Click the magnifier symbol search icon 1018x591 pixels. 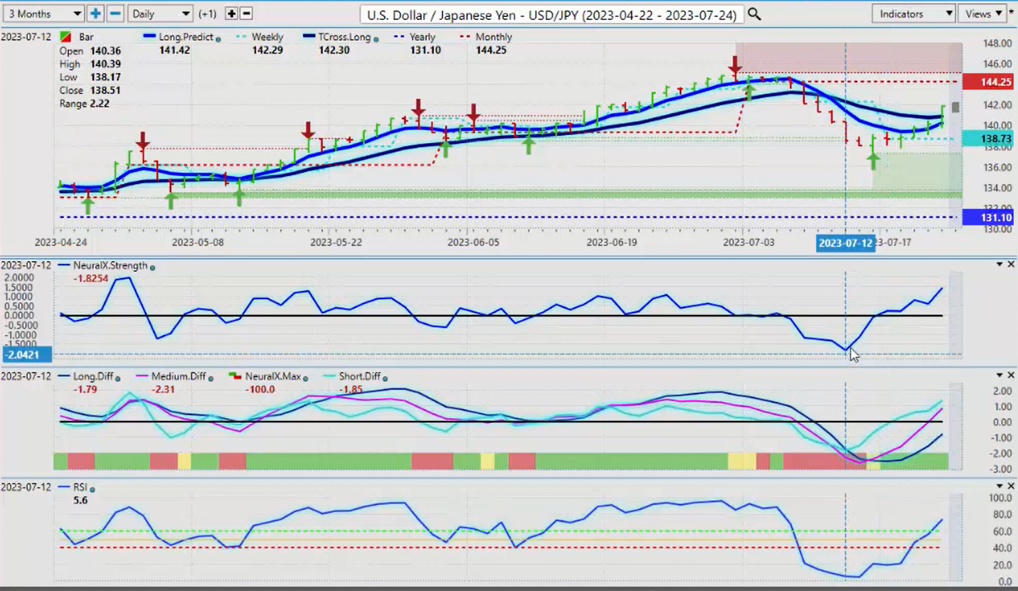(754, 14)
